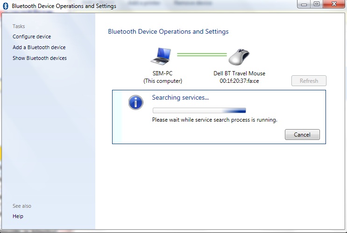The image size is (347, 233).
Task: Minimize the Bluetooth settings window
Action: (x=304, y=4)
